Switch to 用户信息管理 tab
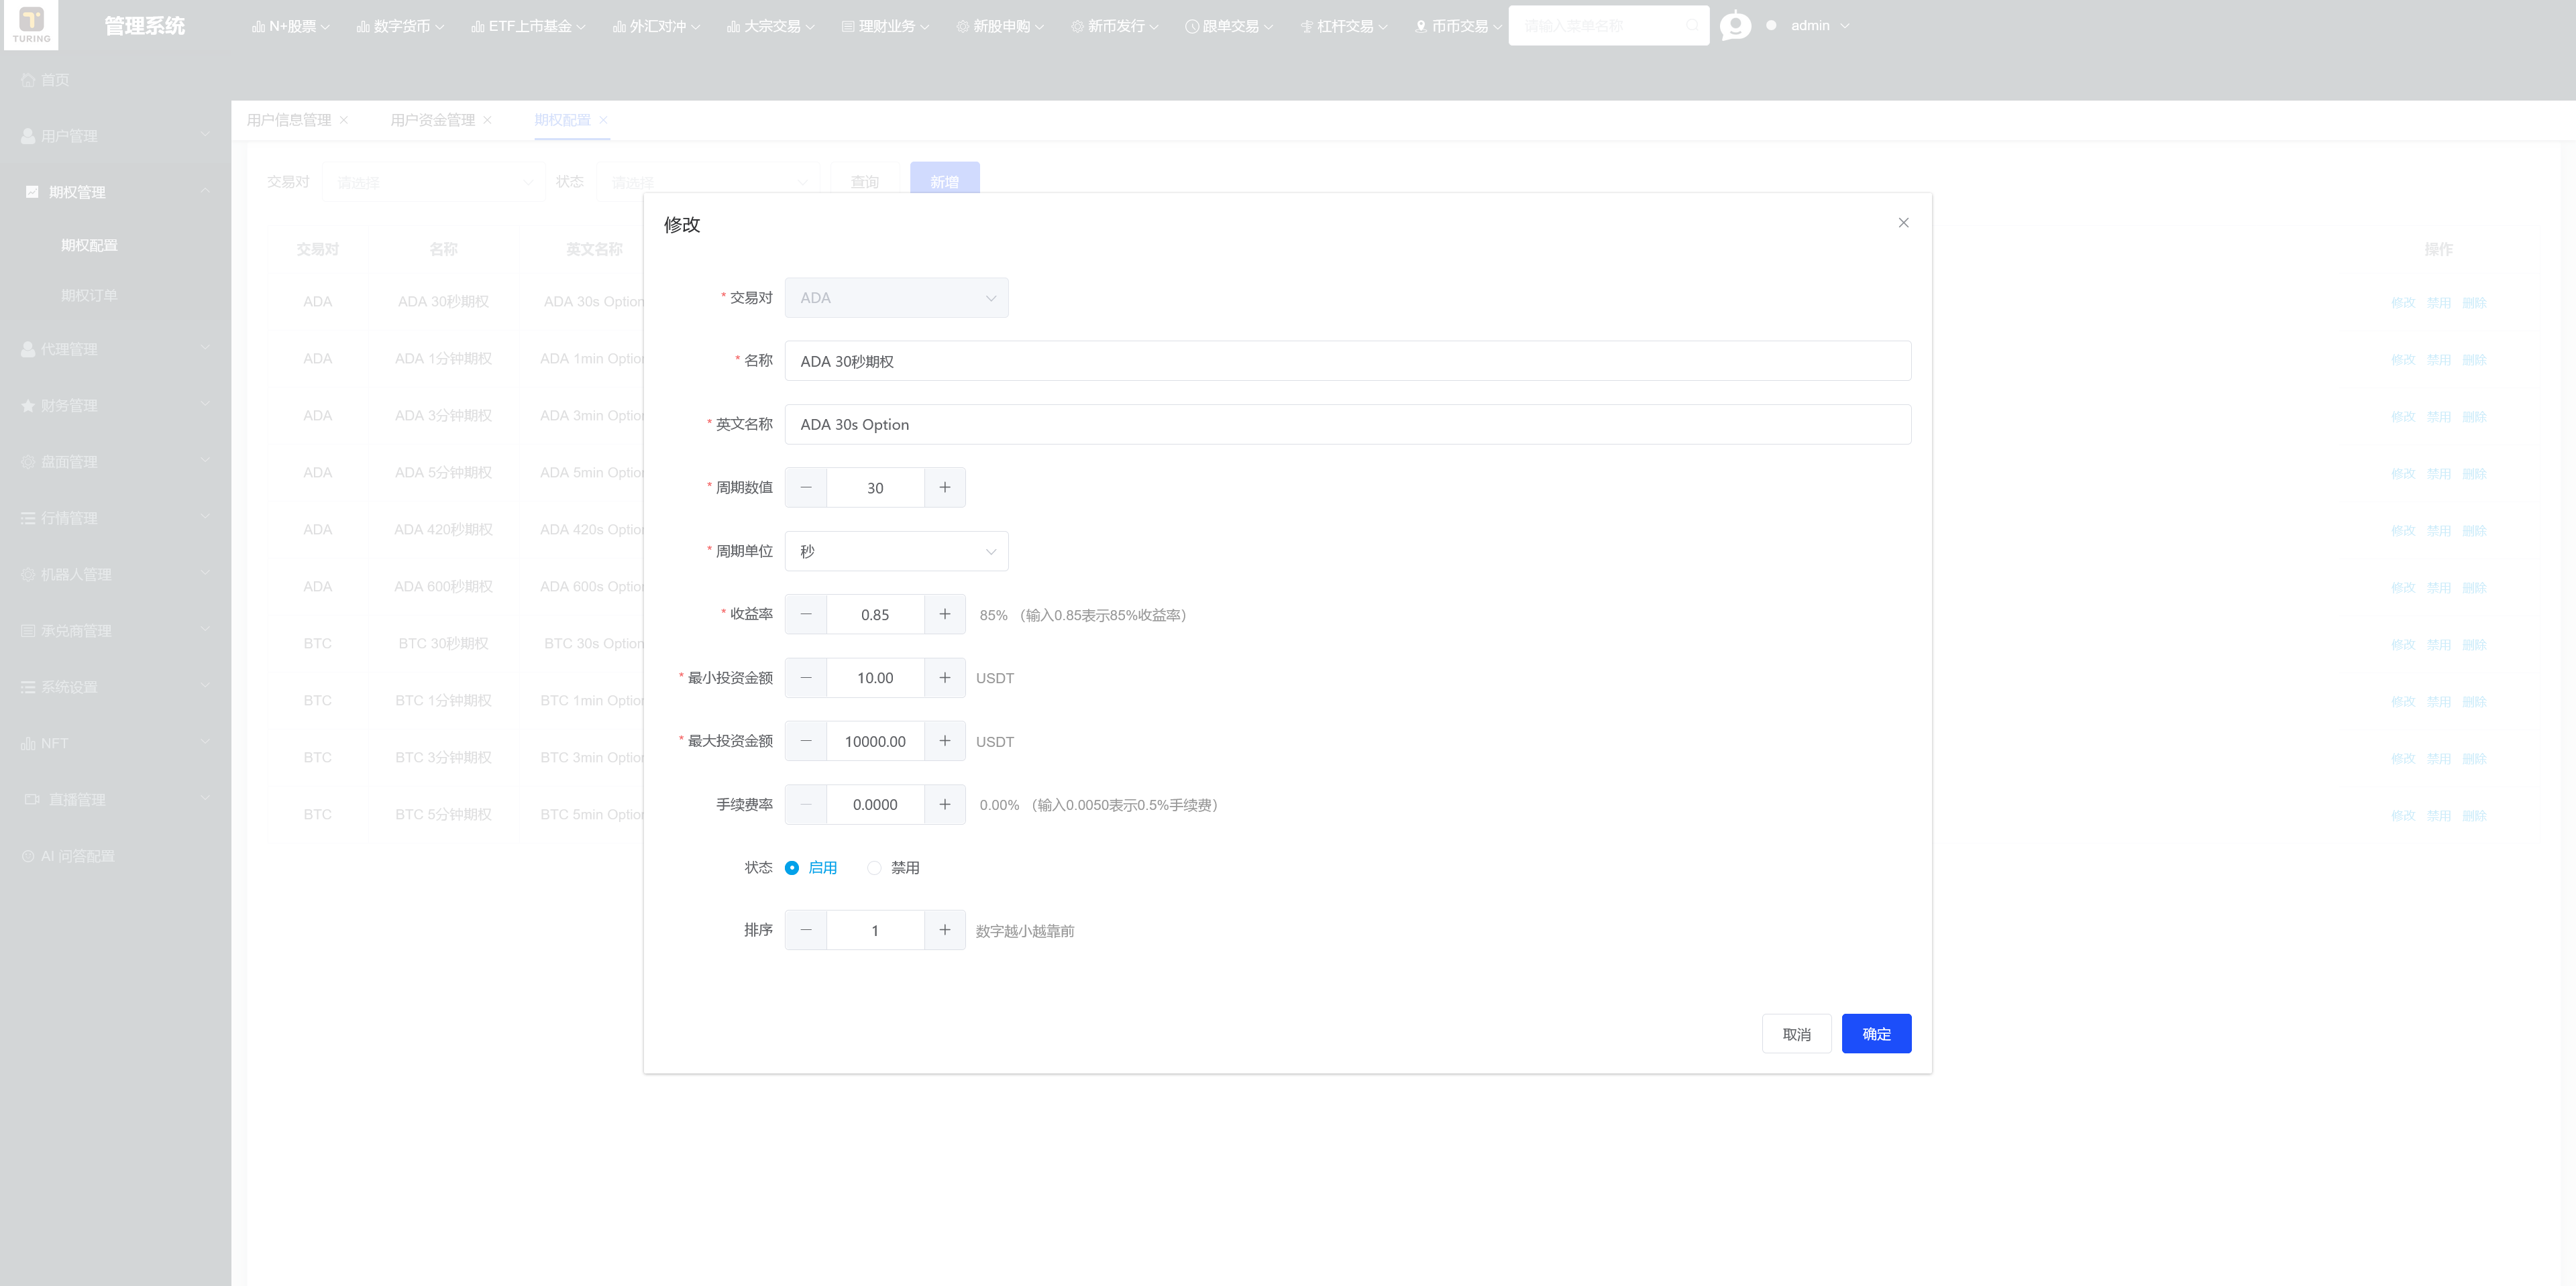The width and height of the screenshot is (2576, 1286). (x=289, y=120)
